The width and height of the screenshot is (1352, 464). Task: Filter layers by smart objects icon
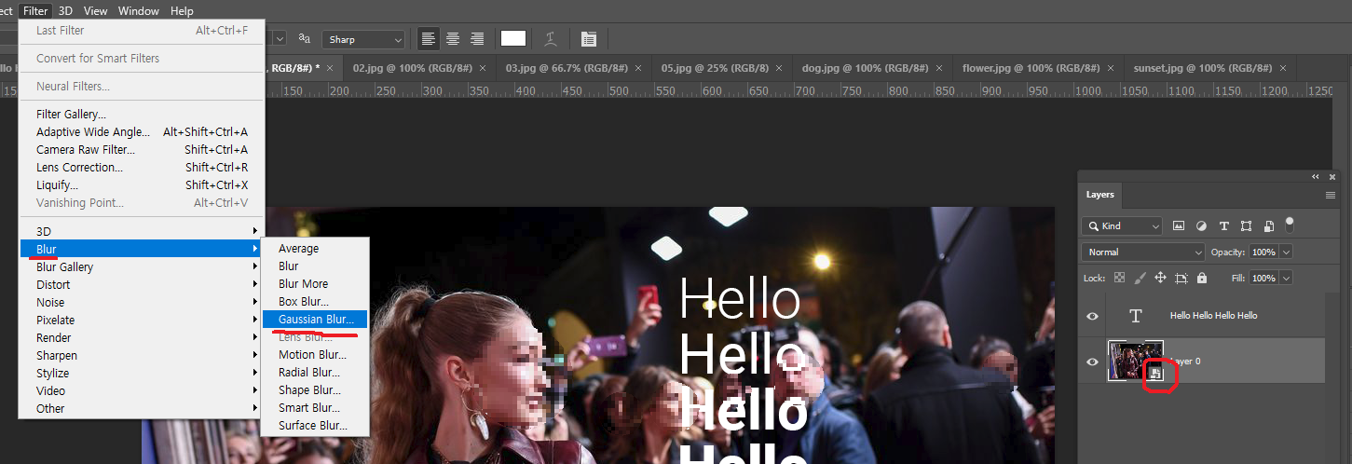[x=1269, y=225]
